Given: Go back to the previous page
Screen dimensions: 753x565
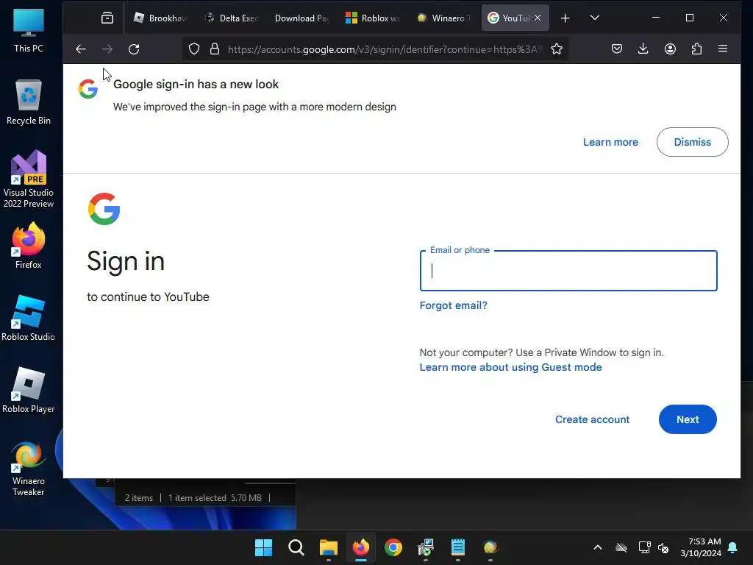Looking at the screenshot, I should click(x=81, y=49).
